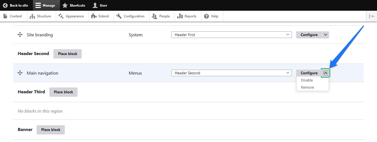Open the Reports menu label
This screenshot has width=377, height=142.
click(x=190, y=16)
